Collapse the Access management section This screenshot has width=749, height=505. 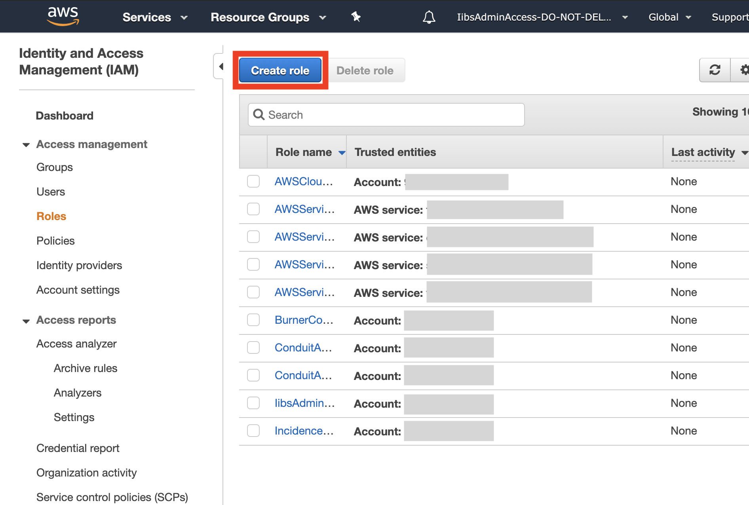tap(26, 145)
